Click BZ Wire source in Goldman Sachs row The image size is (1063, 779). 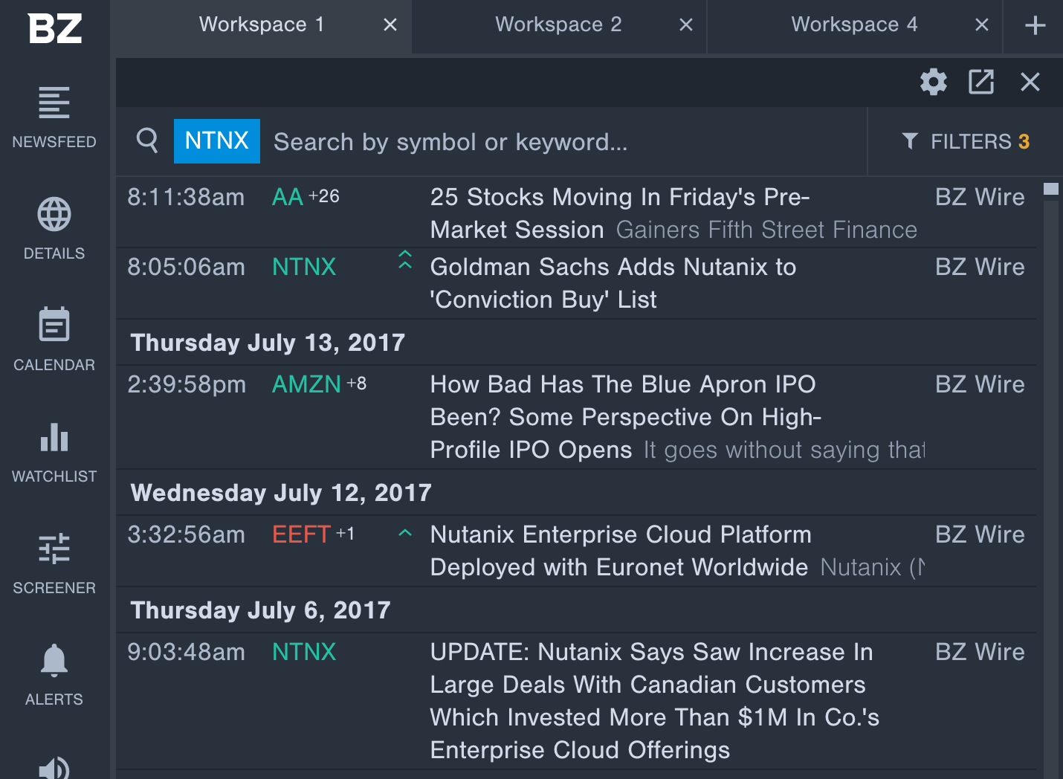[x=980, y=267]
